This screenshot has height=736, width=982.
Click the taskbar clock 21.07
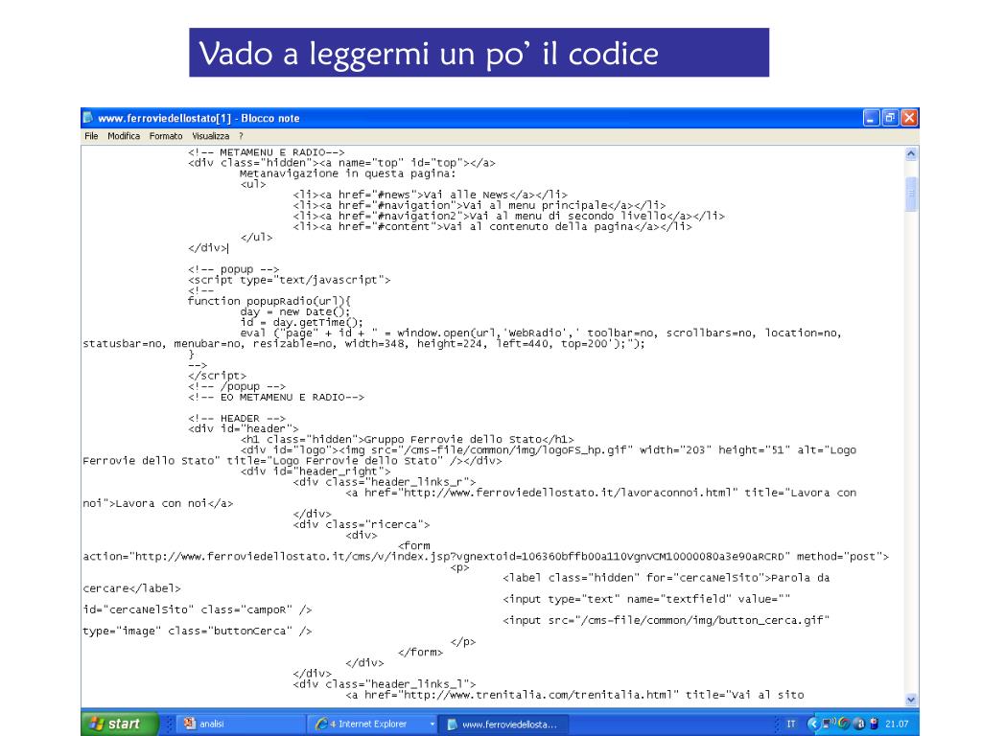point(897,724)
